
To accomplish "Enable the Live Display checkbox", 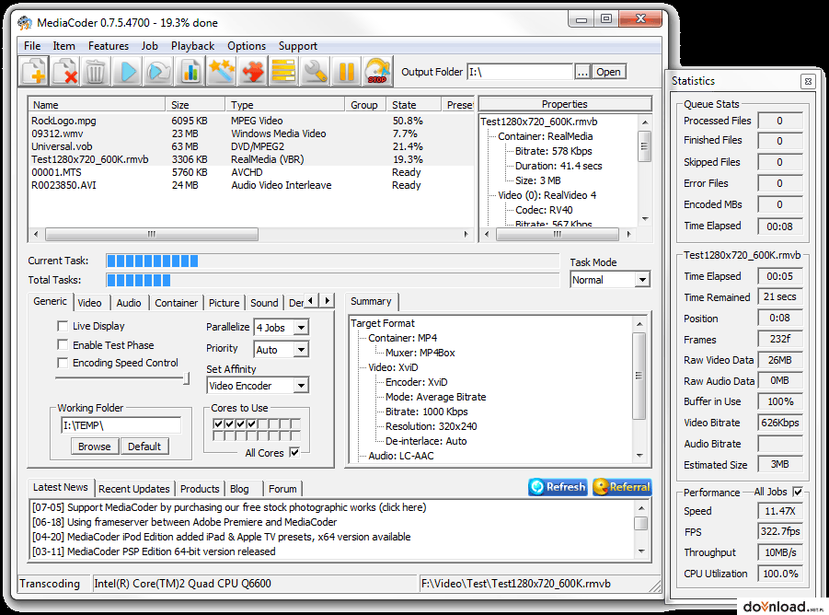I will [x=63, y=326].
